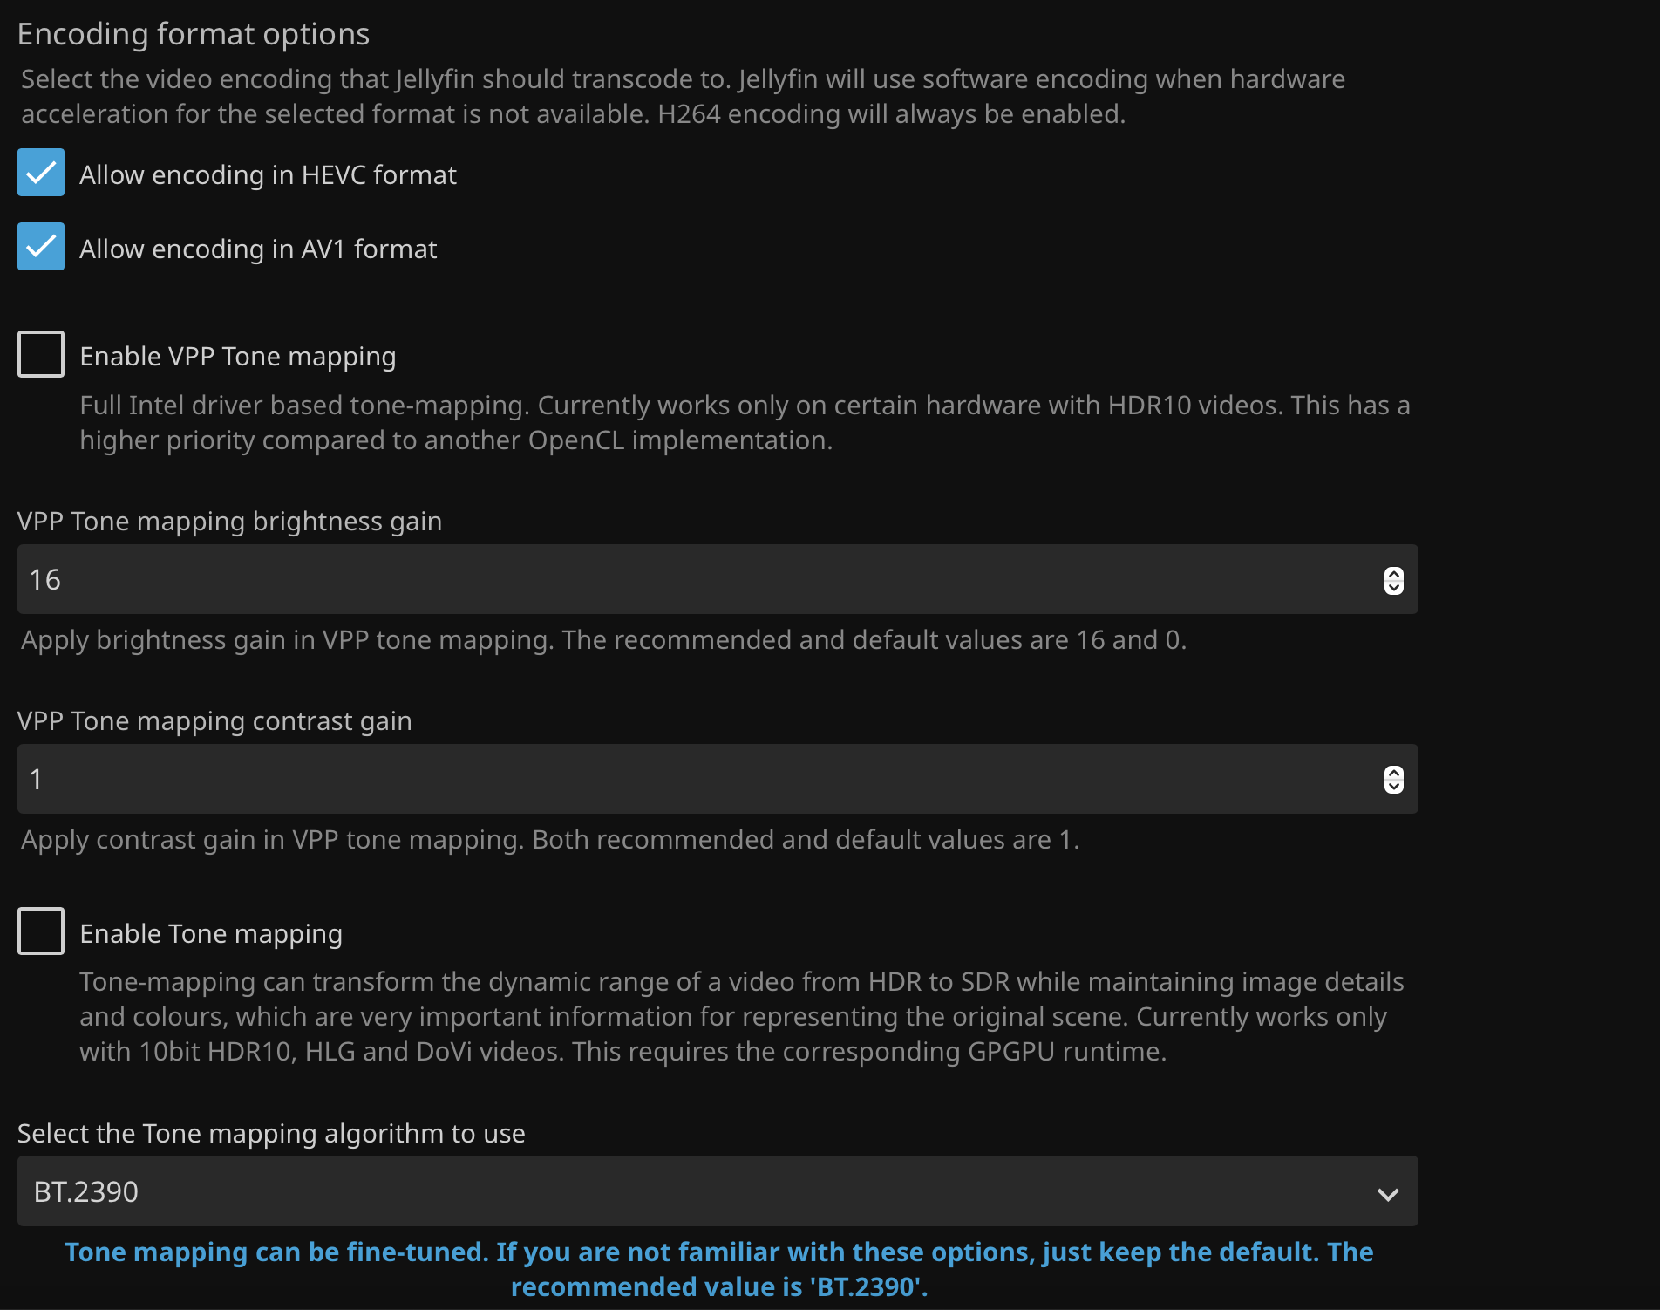Click the "Enable Tone mapping" label text
1660x1310 pixels.
[211, 934]
